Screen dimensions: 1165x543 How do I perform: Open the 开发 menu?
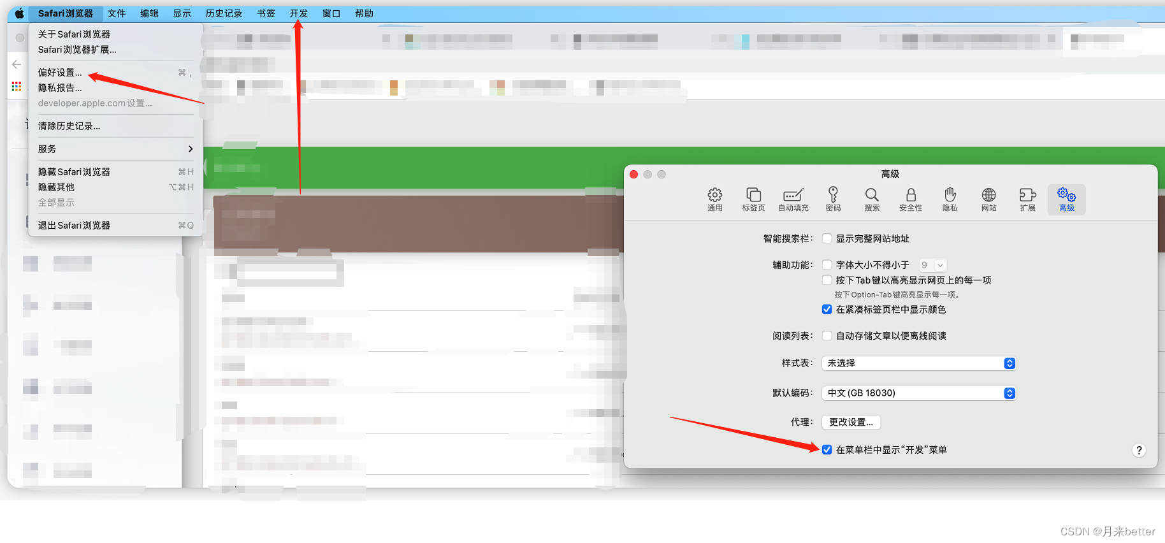[x=298, y=13]
